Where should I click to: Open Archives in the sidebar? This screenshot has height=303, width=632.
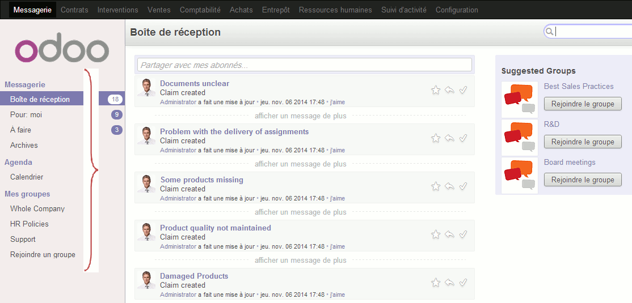(24, 145)
